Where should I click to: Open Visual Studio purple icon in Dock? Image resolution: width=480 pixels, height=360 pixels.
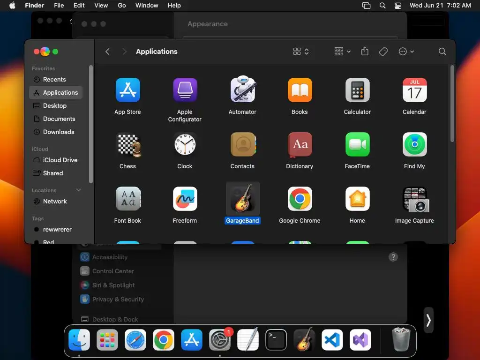pos(360,340)
